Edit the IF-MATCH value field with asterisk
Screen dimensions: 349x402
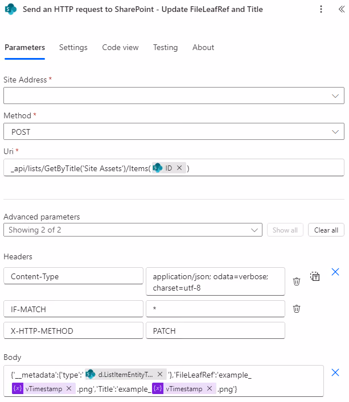(215, 309)
